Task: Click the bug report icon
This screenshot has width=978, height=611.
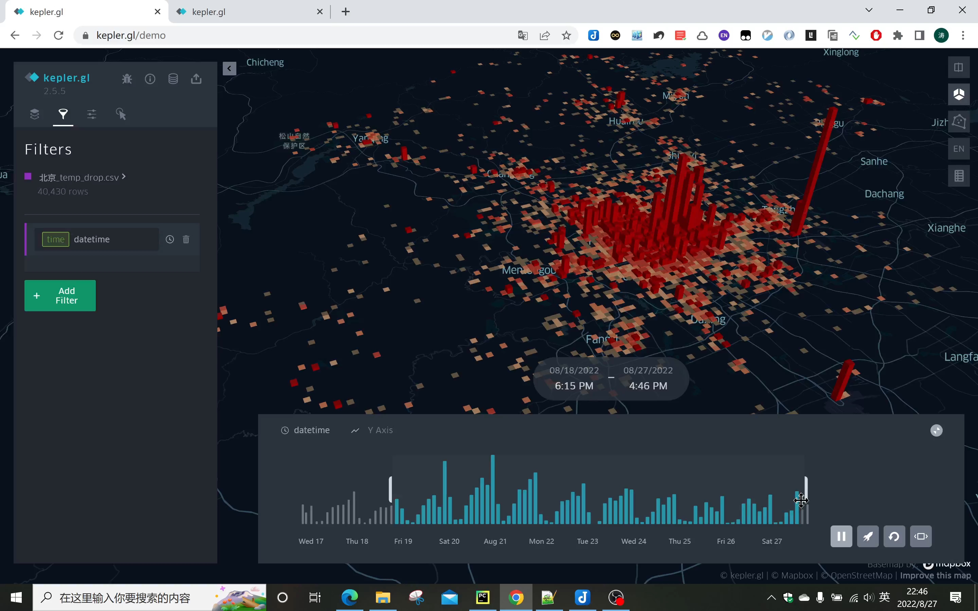Action: pyautogui.click(x=127, y=79)
